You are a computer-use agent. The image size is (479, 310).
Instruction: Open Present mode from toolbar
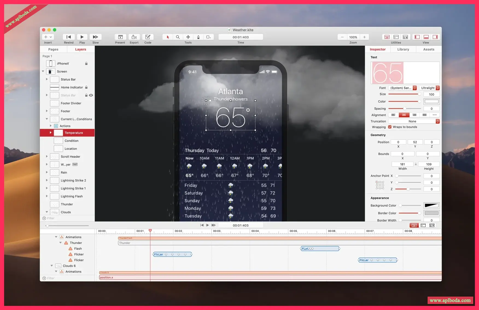[120, 37]
